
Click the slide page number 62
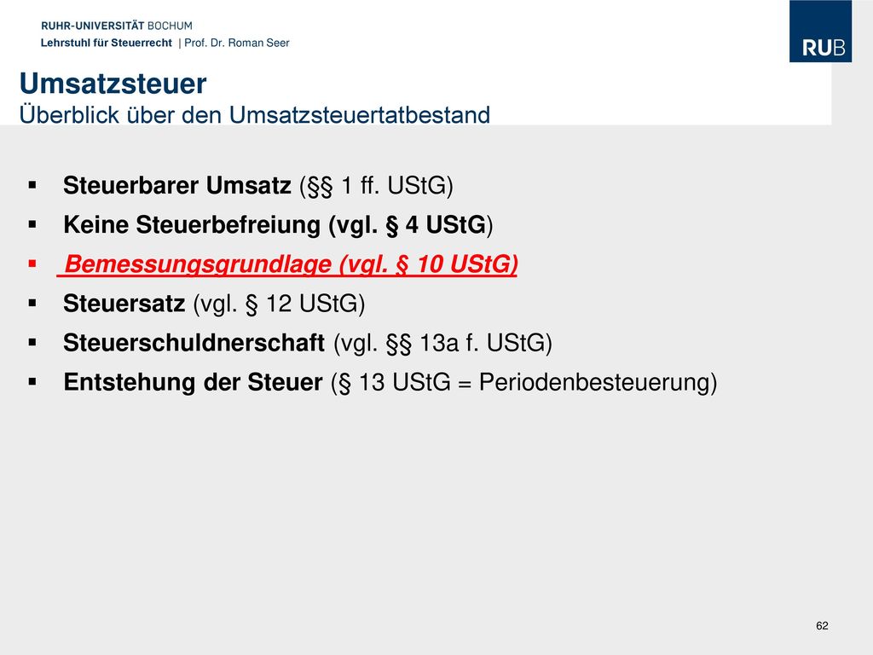click(x=822, y=625)
